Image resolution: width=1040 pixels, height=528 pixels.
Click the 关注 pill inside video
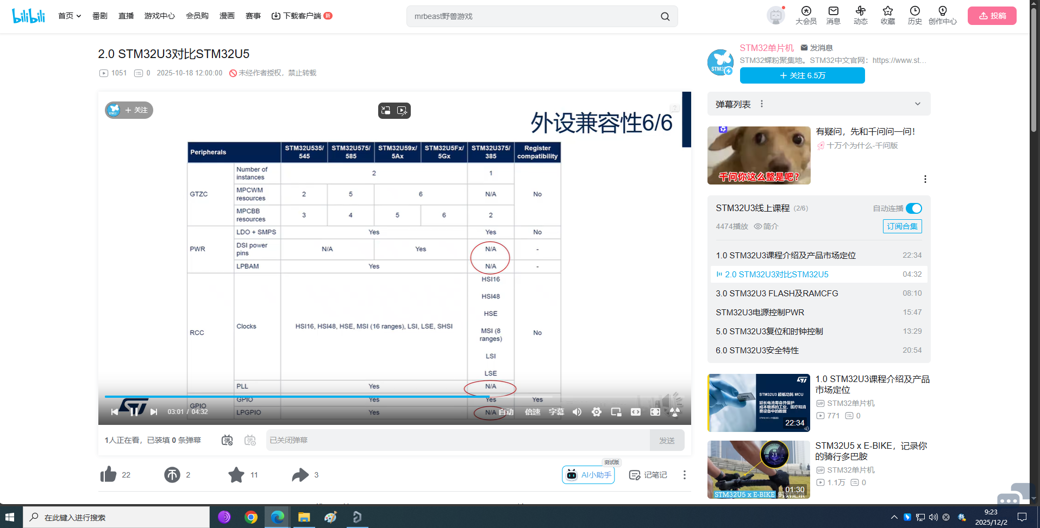point(129,110)
